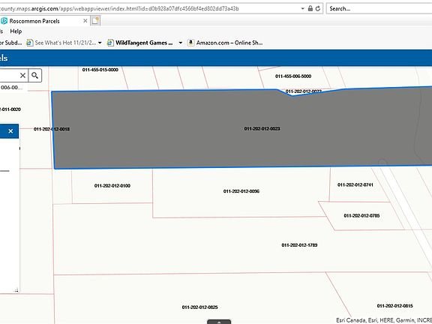
Task: Expand the bottom attribute table arrow
Action: pyautogui.click(x=219, y=322)
